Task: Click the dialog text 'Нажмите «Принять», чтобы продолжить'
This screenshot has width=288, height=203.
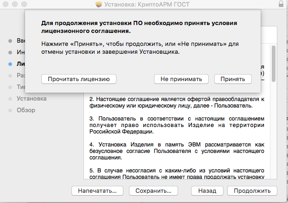Action: pyautogui.click(x=140, y=48)
